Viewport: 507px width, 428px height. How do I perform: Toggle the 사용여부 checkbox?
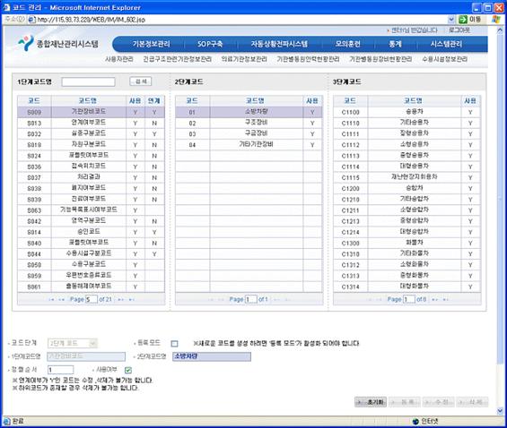[128, 370]
